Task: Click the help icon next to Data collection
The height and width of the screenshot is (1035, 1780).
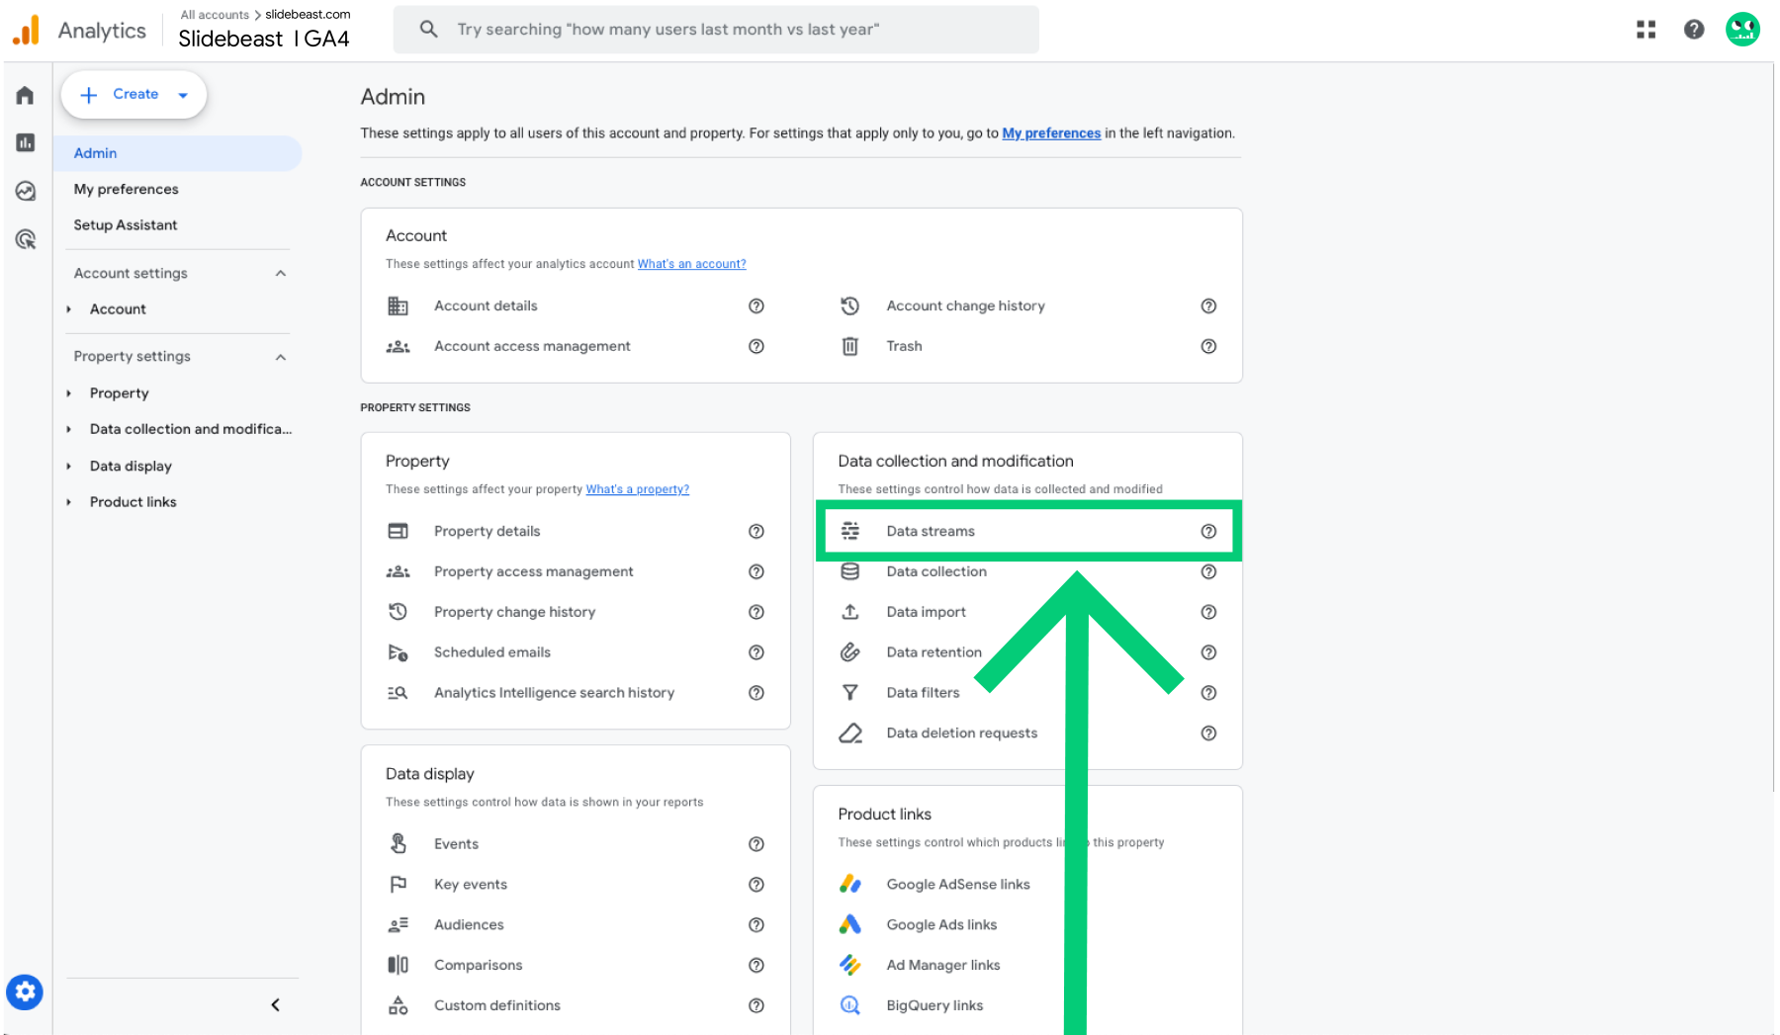Action: pyautogui.click(x=1208, y=572)
